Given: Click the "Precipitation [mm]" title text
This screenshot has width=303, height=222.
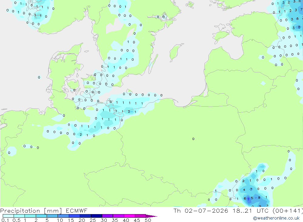Looking at the screenshot, I should pos(31,211).
